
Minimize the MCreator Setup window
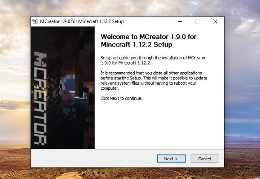(180, 21)
